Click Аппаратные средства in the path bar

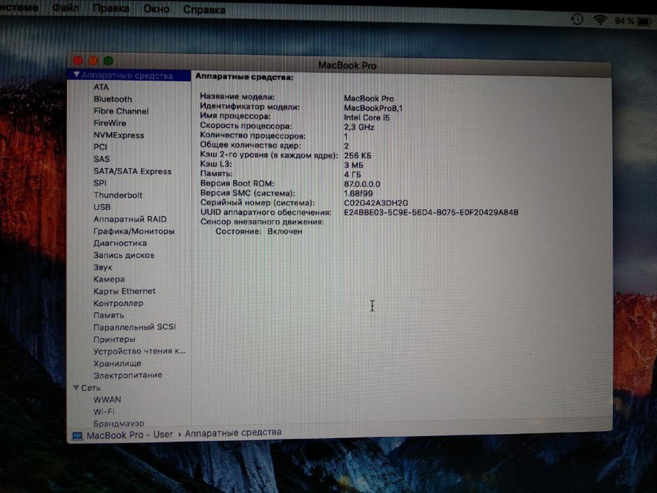[x=233, y=432]
